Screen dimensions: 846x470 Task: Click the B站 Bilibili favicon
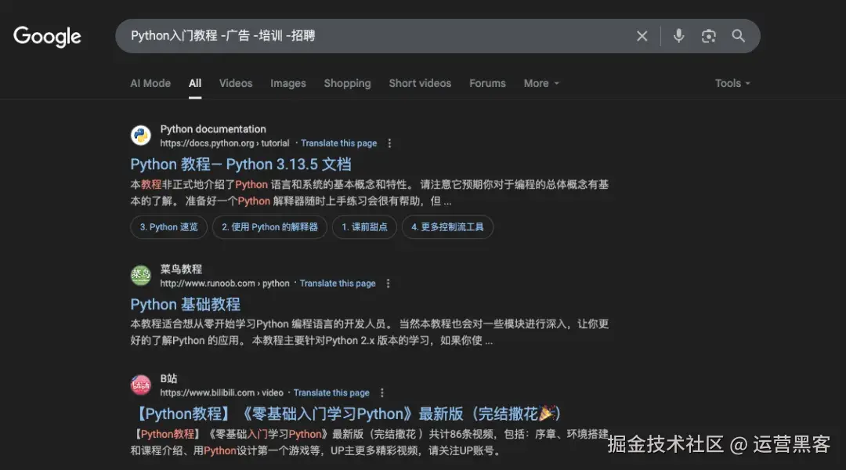(x=140, y=384)
